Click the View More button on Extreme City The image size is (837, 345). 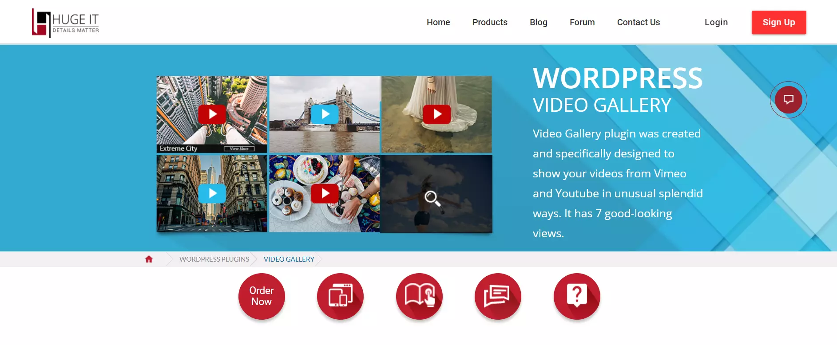[x=239, y=149]
